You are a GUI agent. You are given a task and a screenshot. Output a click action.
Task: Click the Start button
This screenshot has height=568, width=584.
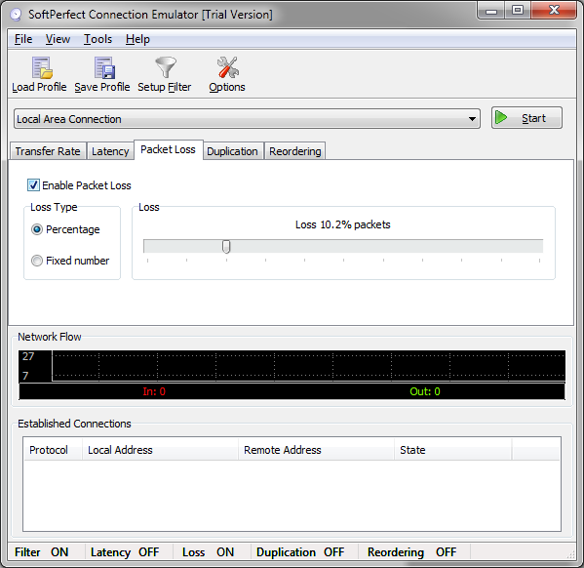(x=526, y=118)
